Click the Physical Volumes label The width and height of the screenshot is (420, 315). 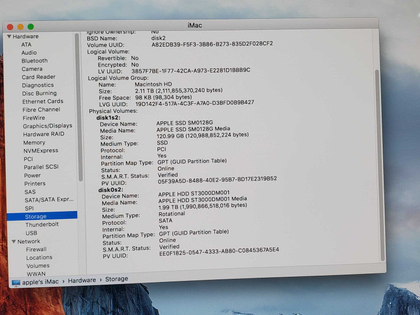click(x=113, y=111)
